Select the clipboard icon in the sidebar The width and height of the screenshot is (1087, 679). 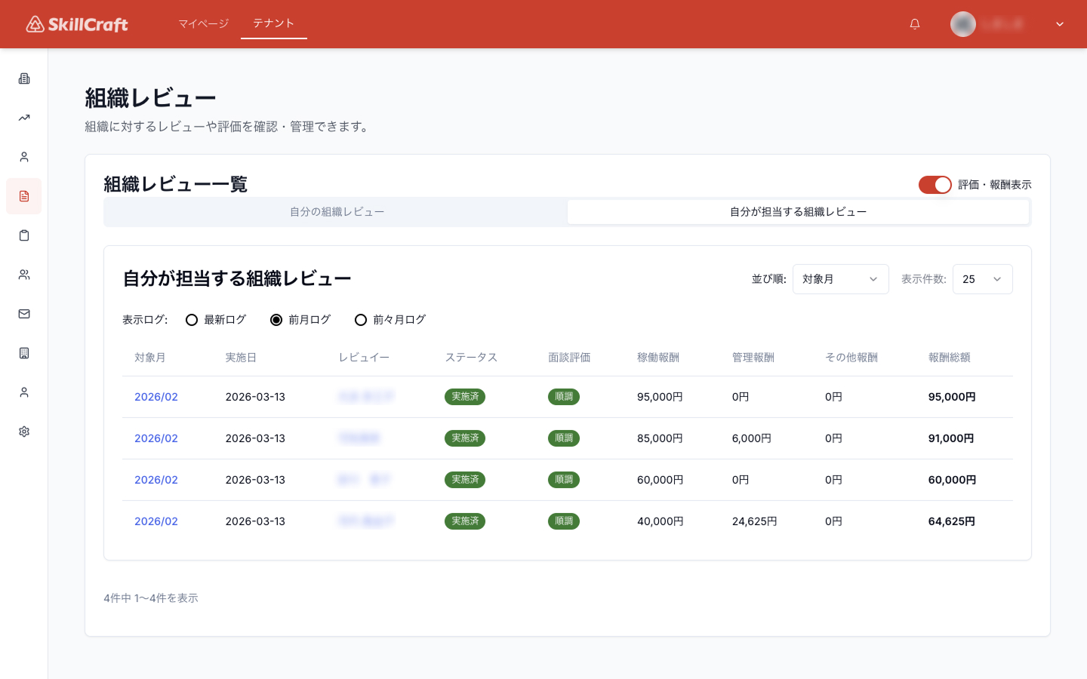coord(23,235)
